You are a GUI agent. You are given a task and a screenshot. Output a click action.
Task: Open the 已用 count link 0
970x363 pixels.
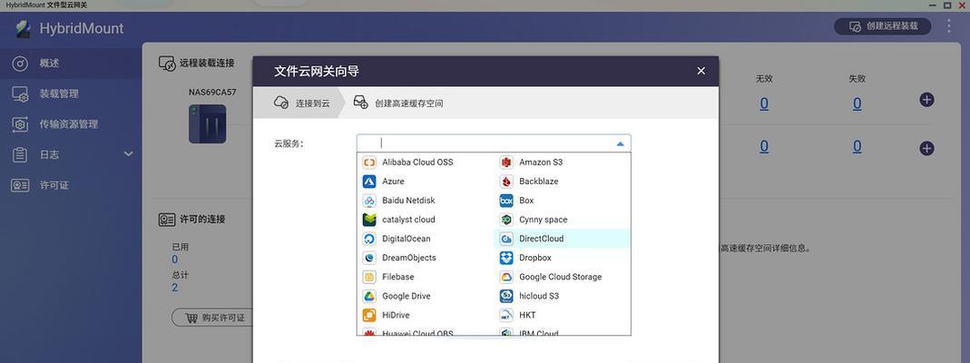(x=174, y=260)
